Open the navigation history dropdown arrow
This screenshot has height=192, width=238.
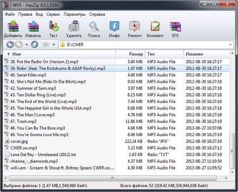pyautogui.click(x=27, y=45)
